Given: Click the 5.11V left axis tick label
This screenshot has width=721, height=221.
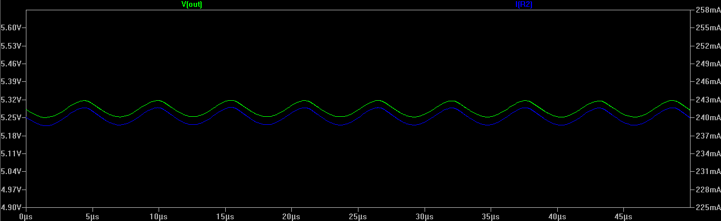Looking at the screenshot, I should tap(11, 153).
